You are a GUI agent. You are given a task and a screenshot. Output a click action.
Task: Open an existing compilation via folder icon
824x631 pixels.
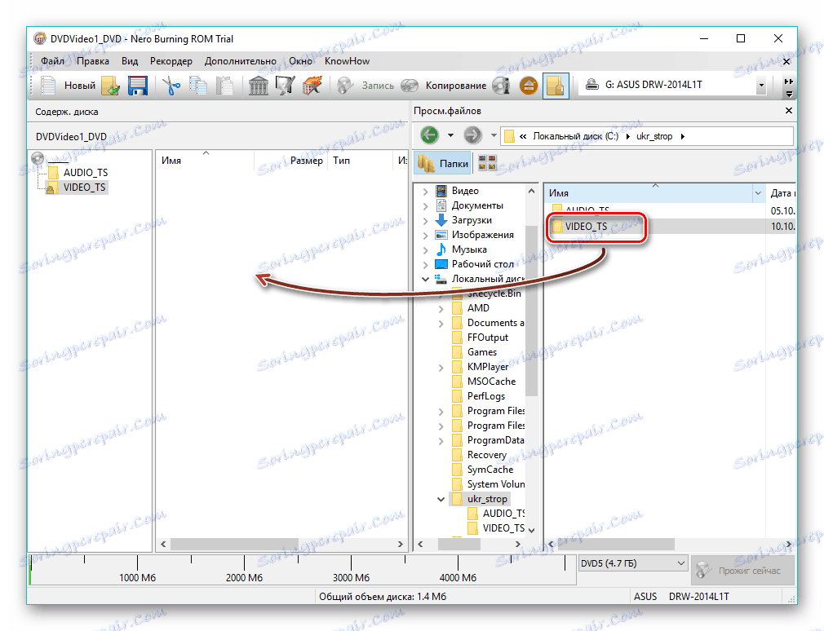(x=111, y=86)
